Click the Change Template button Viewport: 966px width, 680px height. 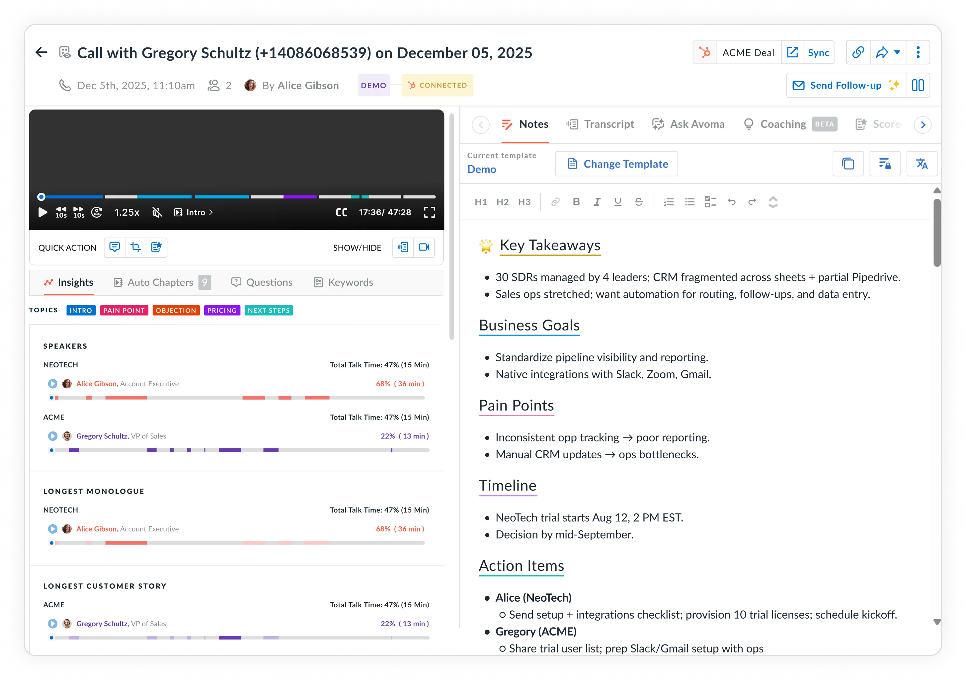[x=616, y=164]
